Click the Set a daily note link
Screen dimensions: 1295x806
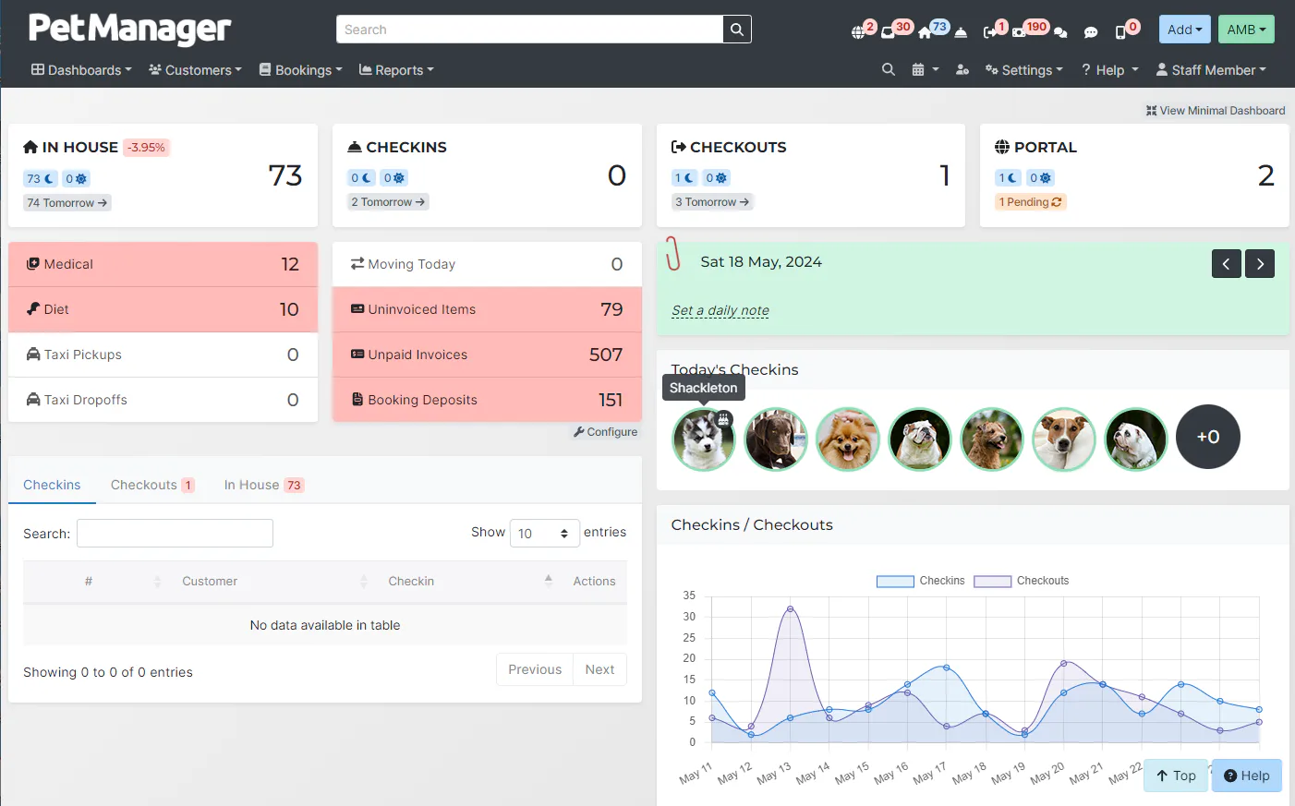(x=720, y=310)
